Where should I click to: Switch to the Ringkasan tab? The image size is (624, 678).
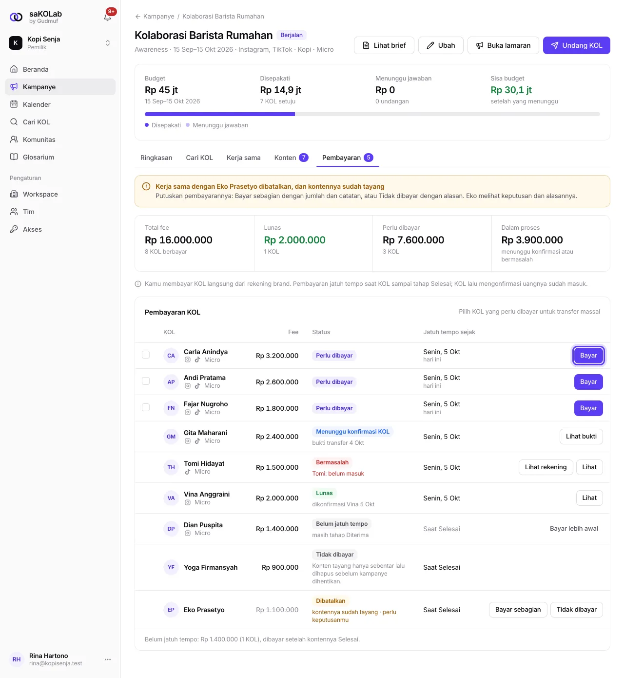(156, 158)
